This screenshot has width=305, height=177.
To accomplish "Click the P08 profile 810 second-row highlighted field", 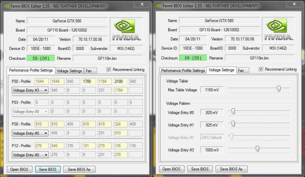I will tap(120, 133).
